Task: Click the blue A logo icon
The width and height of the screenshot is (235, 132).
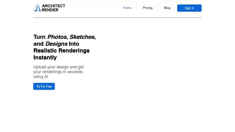Action: 37,8
